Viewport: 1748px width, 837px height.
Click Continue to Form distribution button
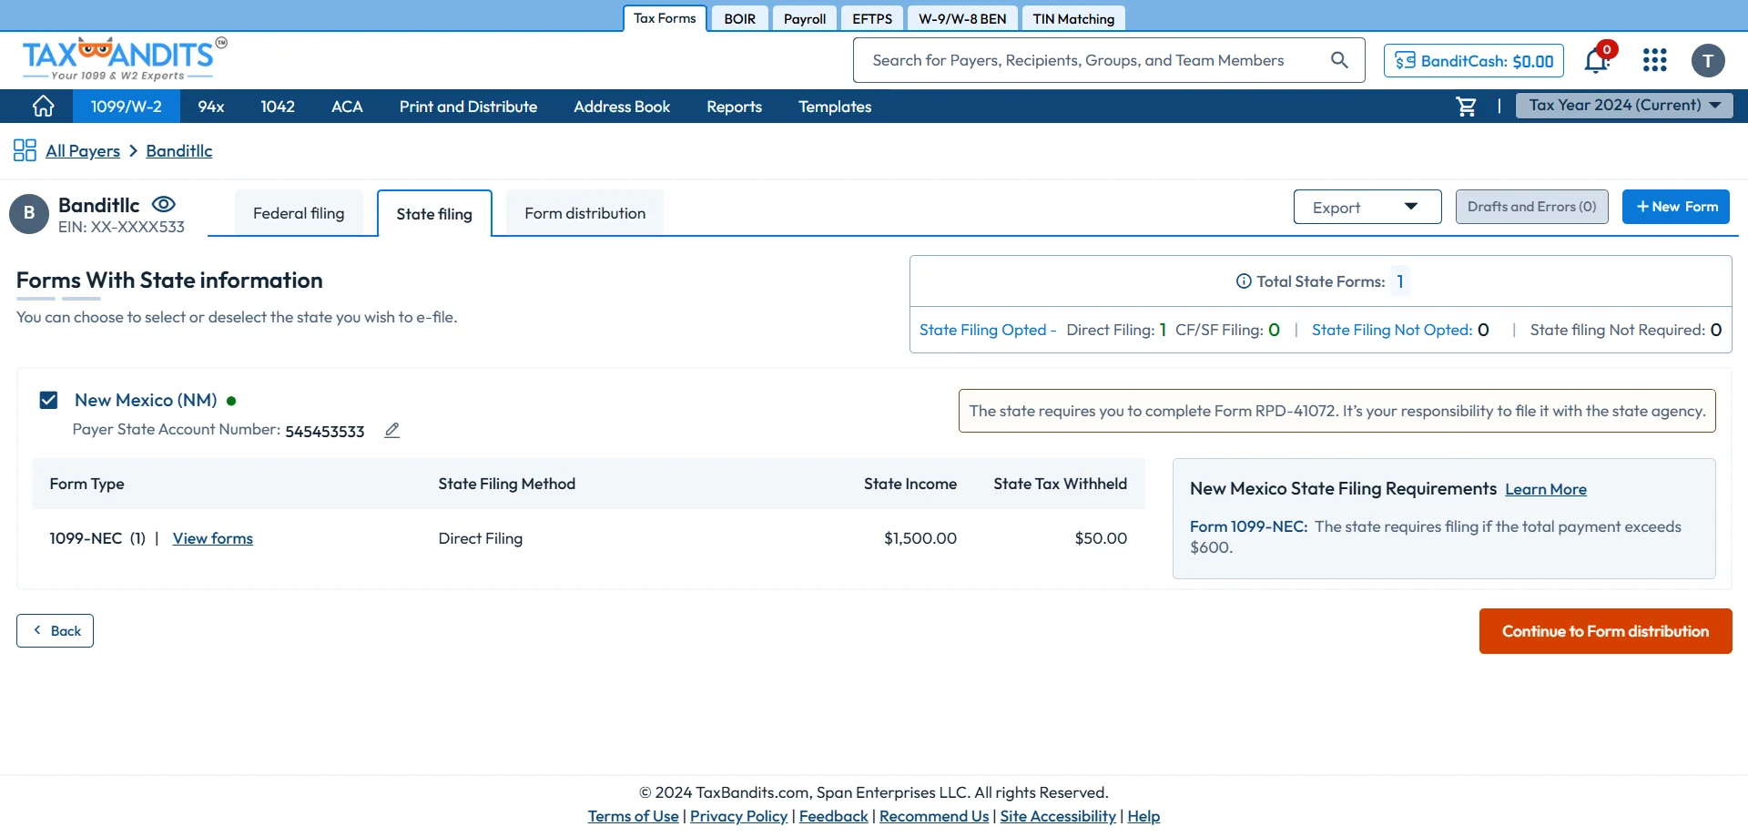coord(1605,631)
